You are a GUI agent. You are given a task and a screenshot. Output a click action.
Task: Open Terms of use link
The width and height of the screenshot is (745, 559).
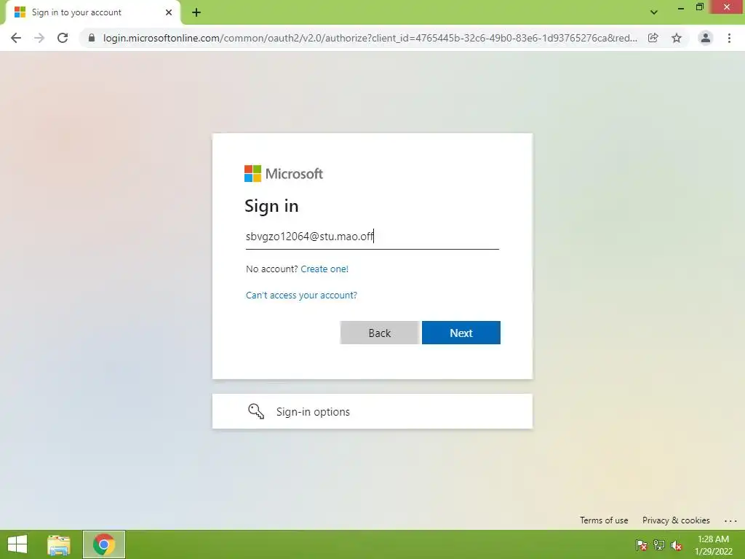(604, 520)
